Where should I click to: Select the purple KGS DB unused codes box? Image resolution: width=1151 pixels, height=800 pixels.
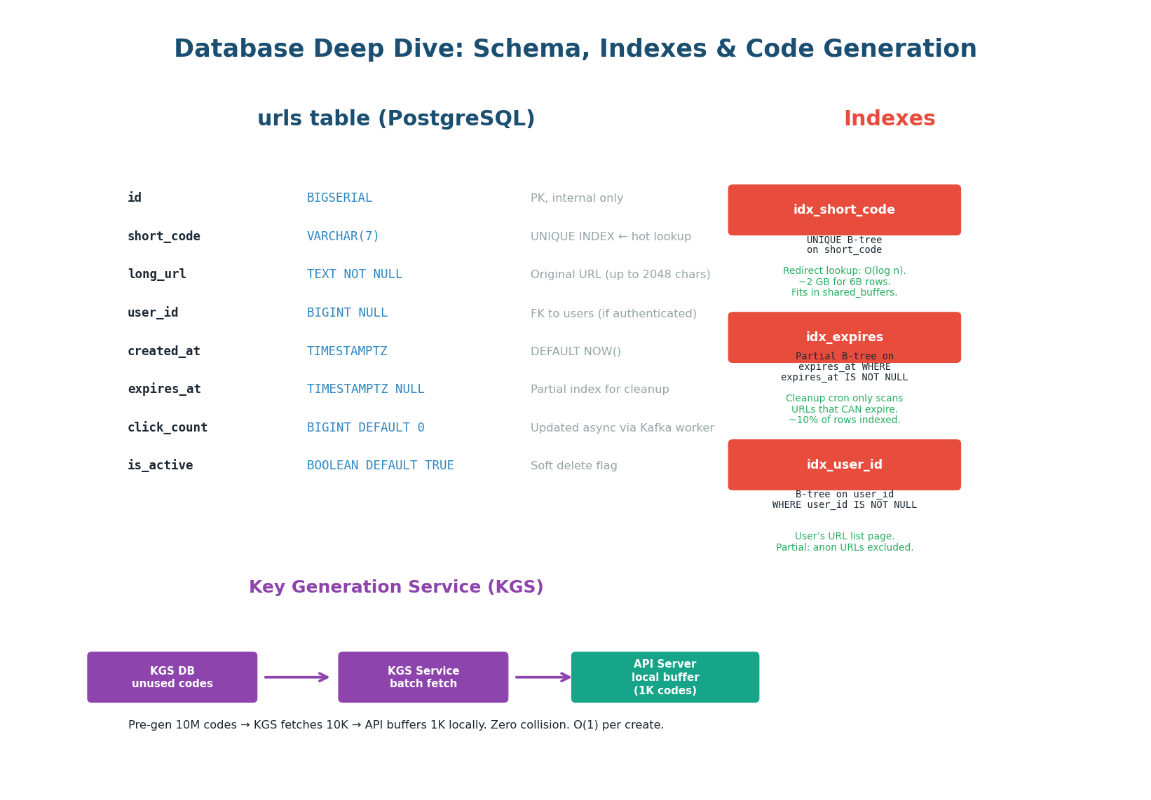pos(172,677)
